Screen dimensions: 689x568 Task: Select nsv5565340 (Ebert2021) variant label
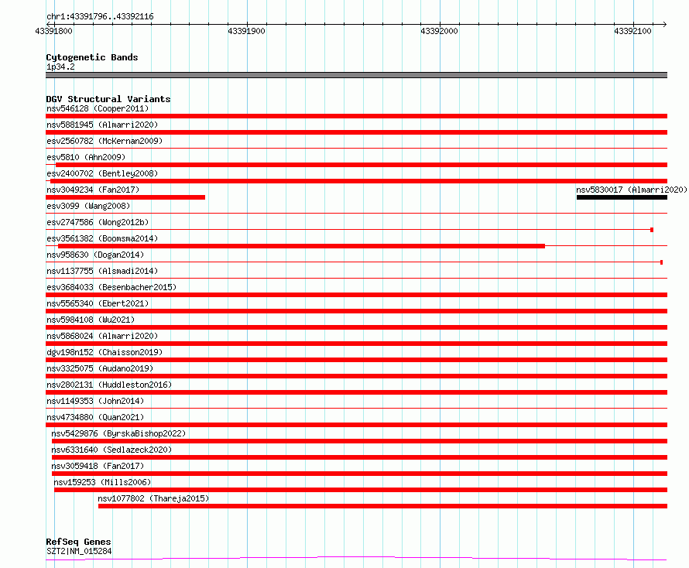click(x=98, y=303)
